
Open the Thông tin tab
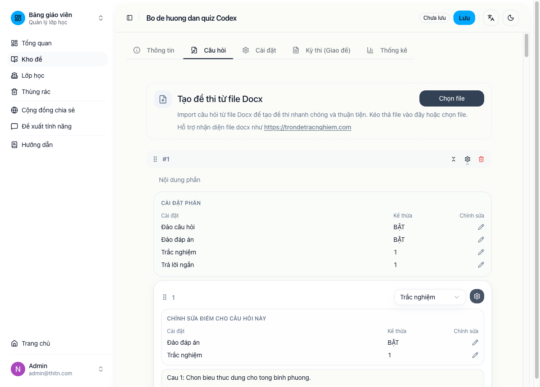tap(154, 50)
